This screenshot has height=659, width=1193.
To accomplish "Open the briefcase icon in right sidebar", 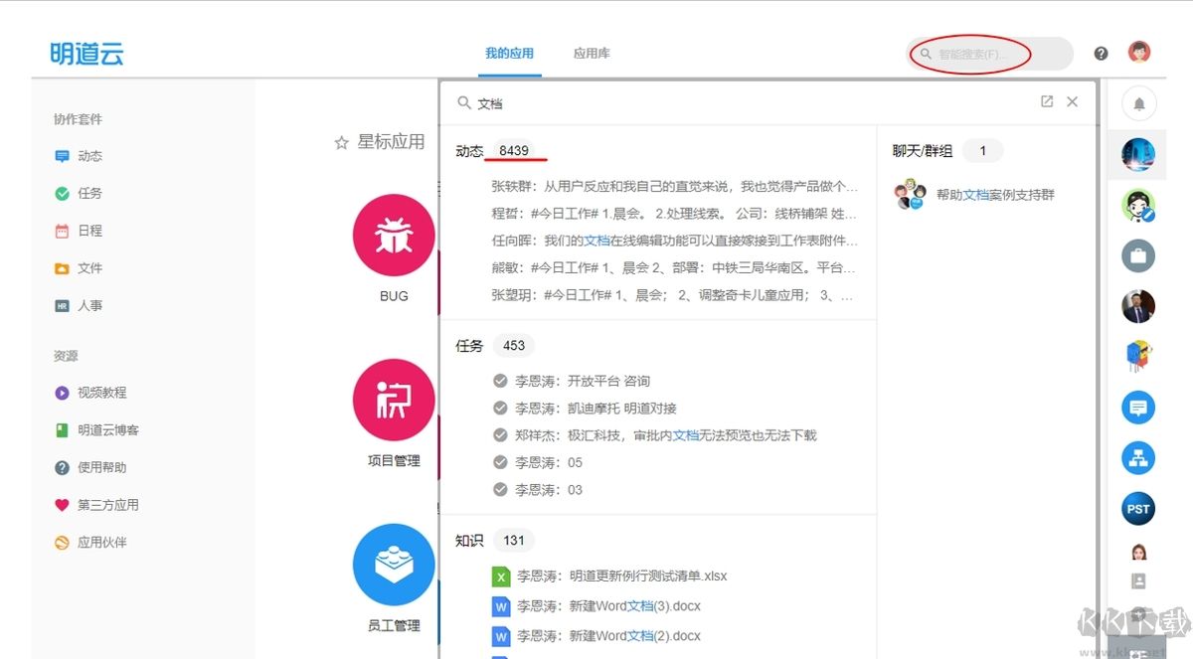I will click(x=1138, y=255).
